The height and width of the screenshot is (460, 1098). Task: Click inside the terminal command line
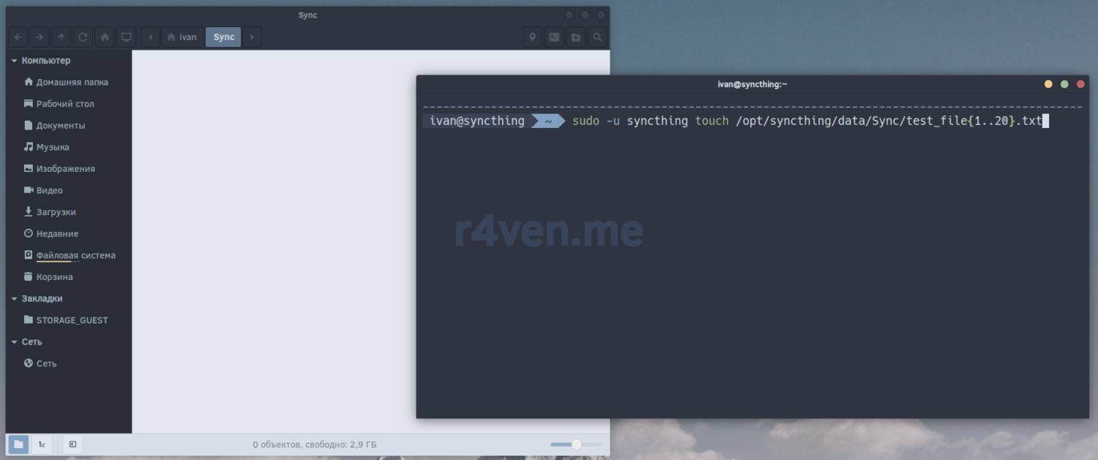pos(732,121)
